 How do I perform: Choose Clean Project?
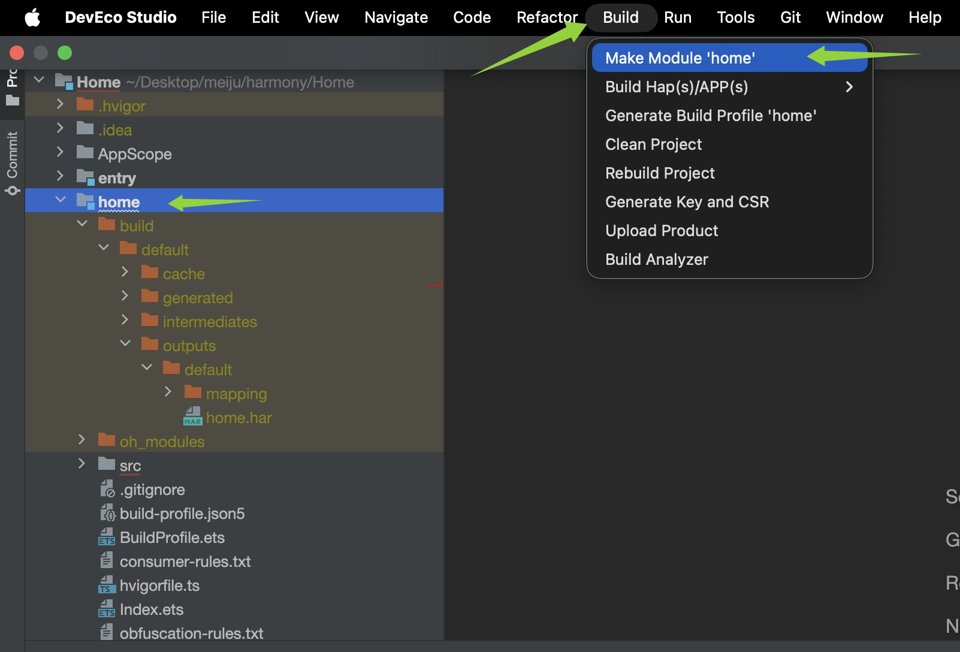729,144
